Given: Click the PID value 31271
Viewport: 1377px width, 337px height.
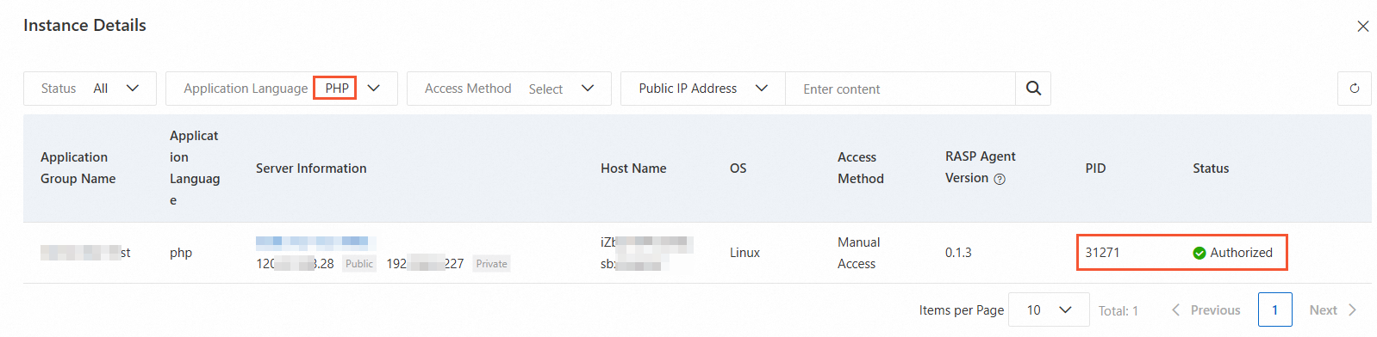Looking at the screenshot, I should click(1102, 253).
